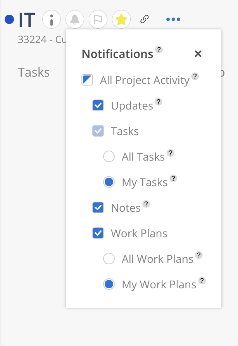
Task: Toggle the yellow favorite star
Action: tap(121, 19)
